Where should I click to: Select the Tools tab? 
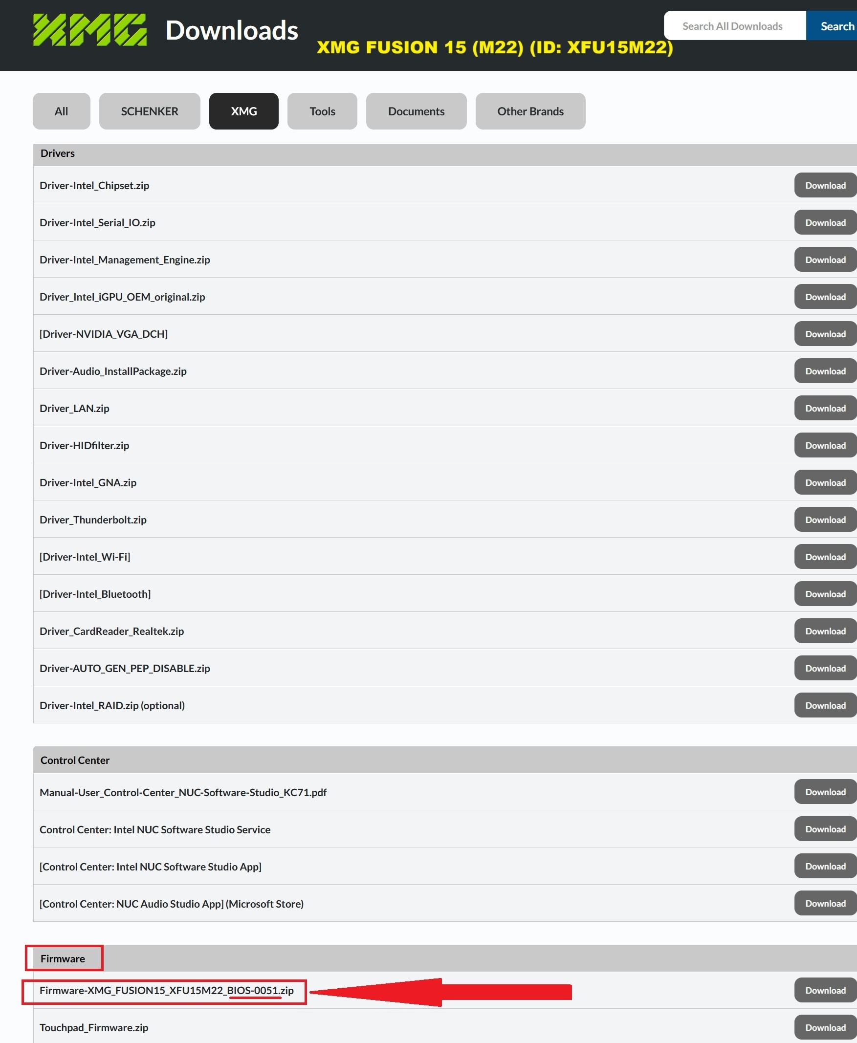(x=322, y=111)
